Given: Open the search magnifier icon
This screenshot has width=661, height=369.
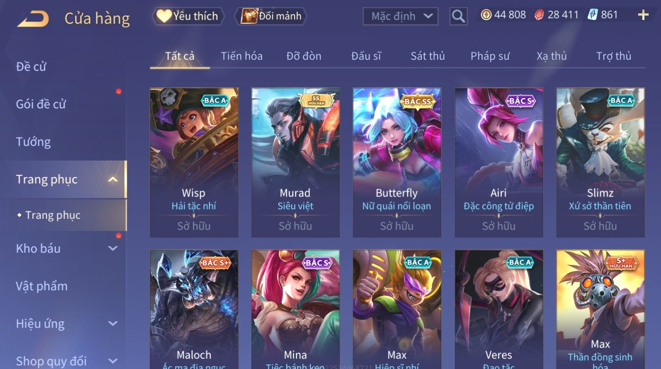Looking at the screenshot, I should (458, 16).
